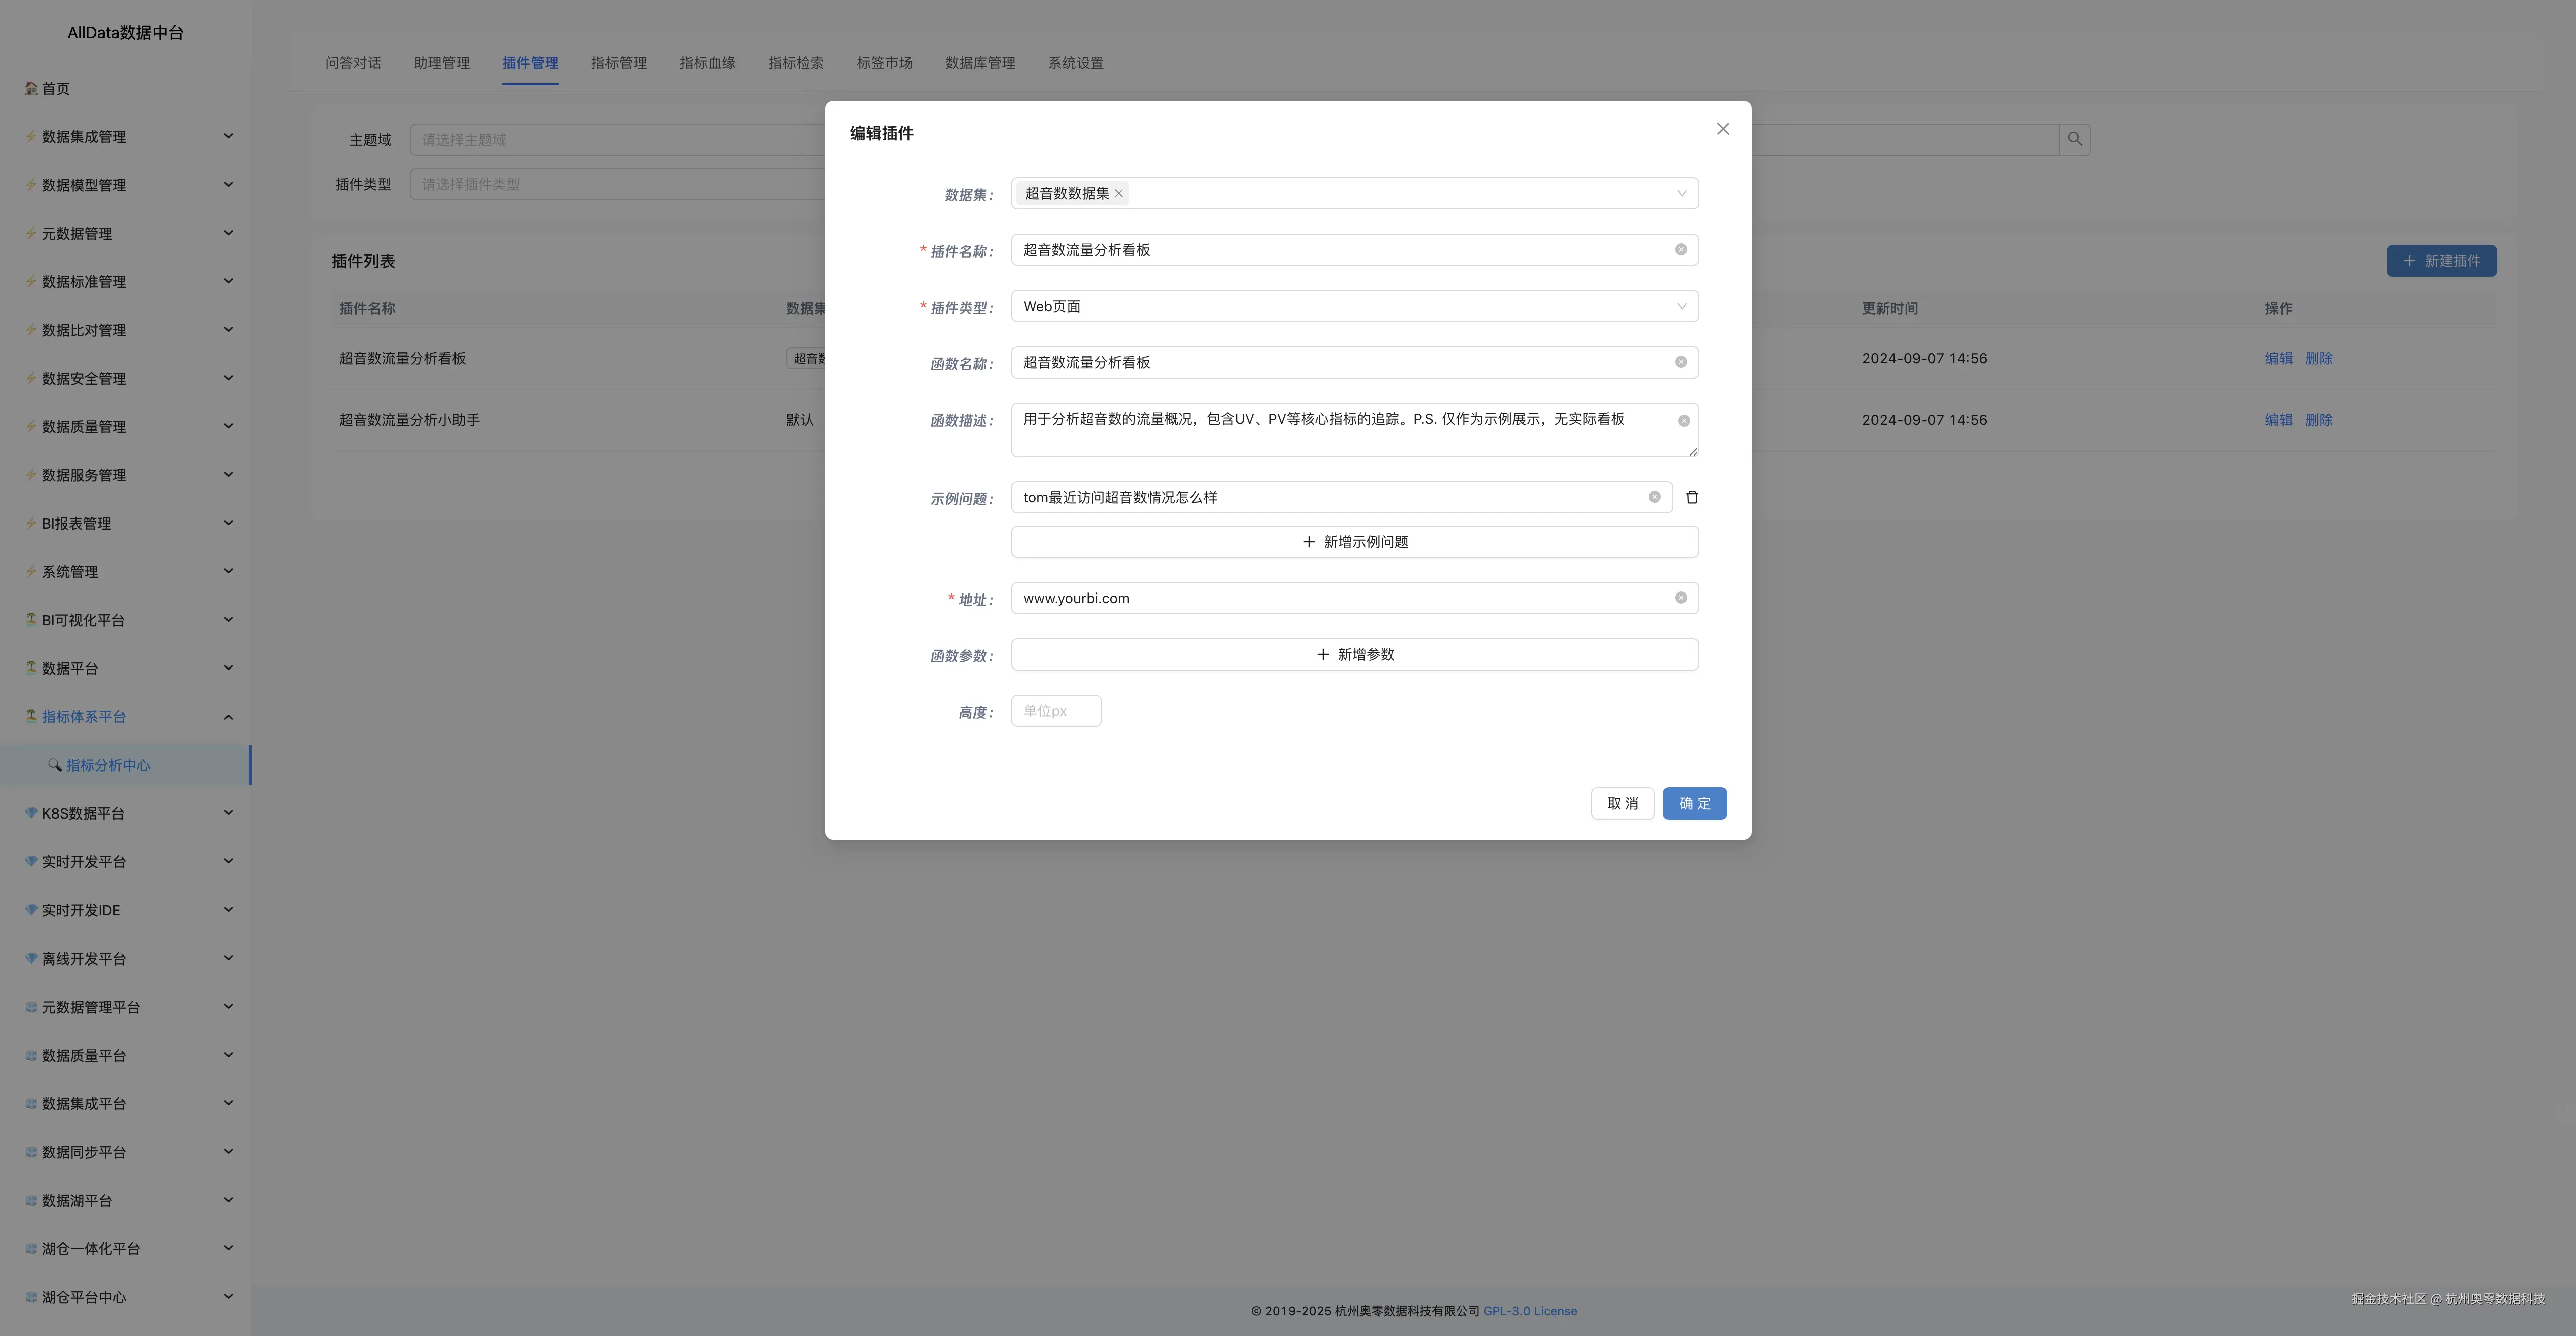Clear the www.yourbi.com address field
This screenshot has height=1336, width=2576.
point(1680,598)
